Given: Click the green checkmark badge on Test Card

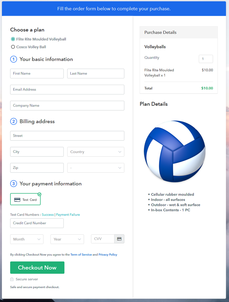Looking at the screenshot, I should (x=39, y=194).
